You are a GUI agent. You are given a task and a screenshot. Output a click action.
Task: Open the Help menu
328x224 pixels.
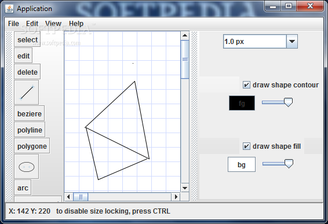76,24
